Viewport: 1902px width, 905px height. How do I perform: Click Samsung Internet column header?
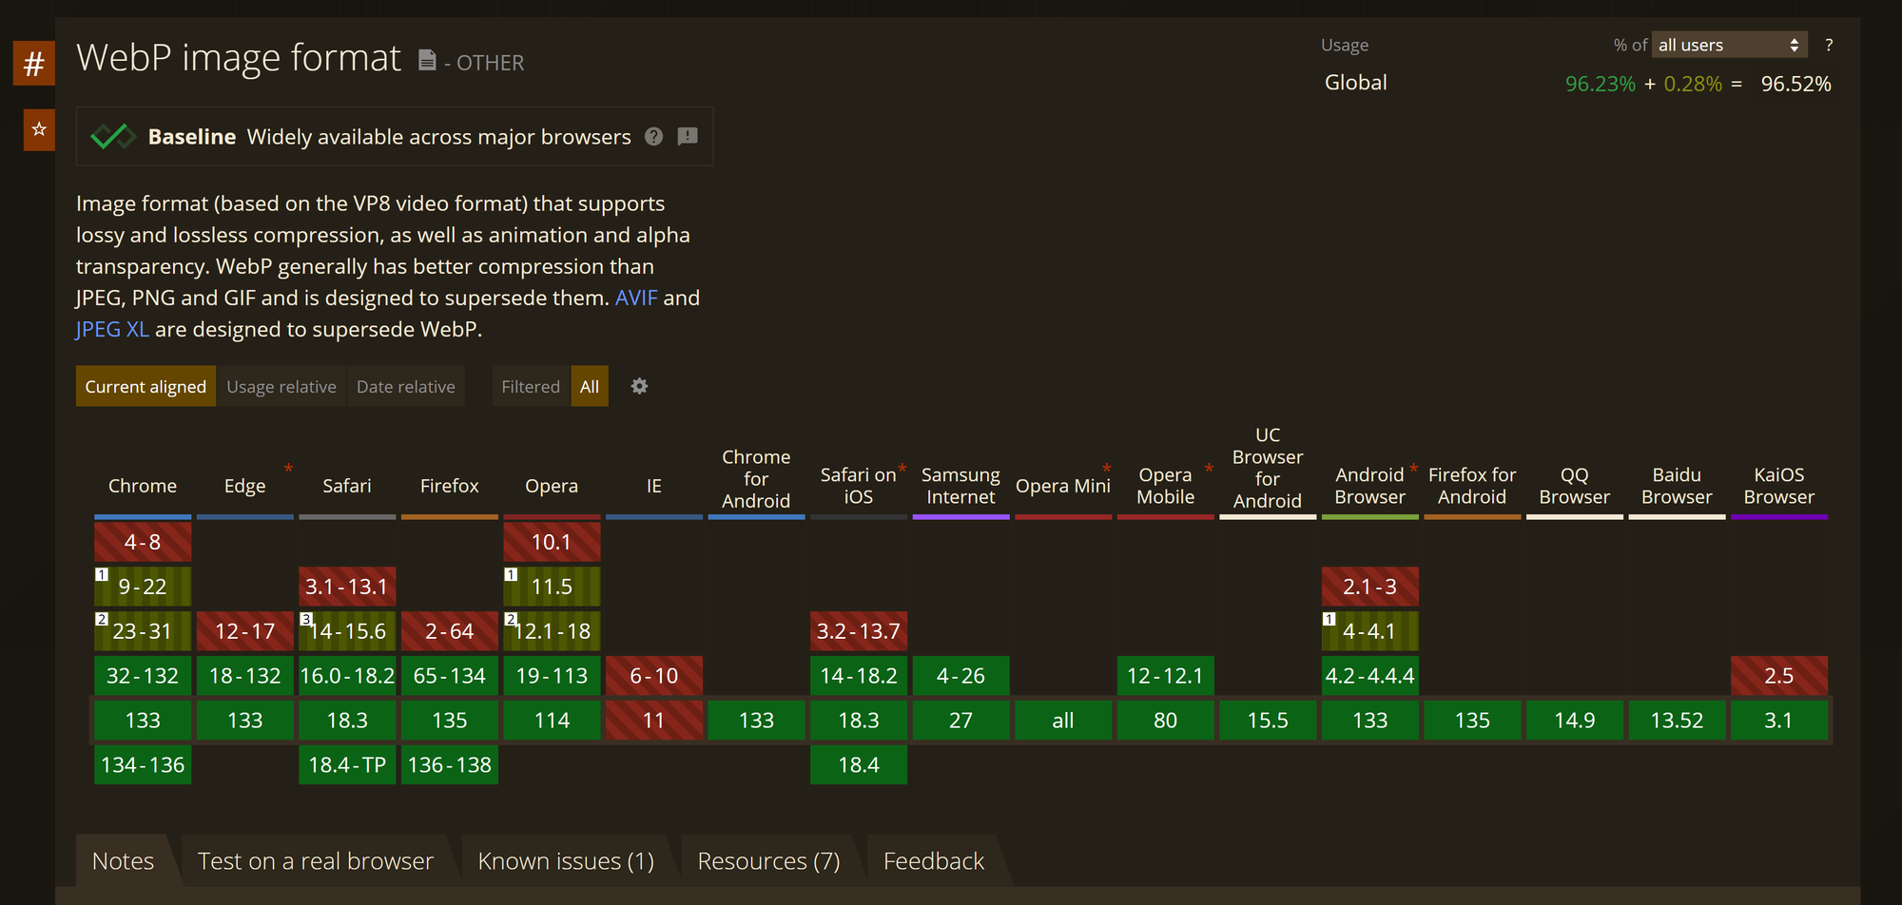pos(961,486)
